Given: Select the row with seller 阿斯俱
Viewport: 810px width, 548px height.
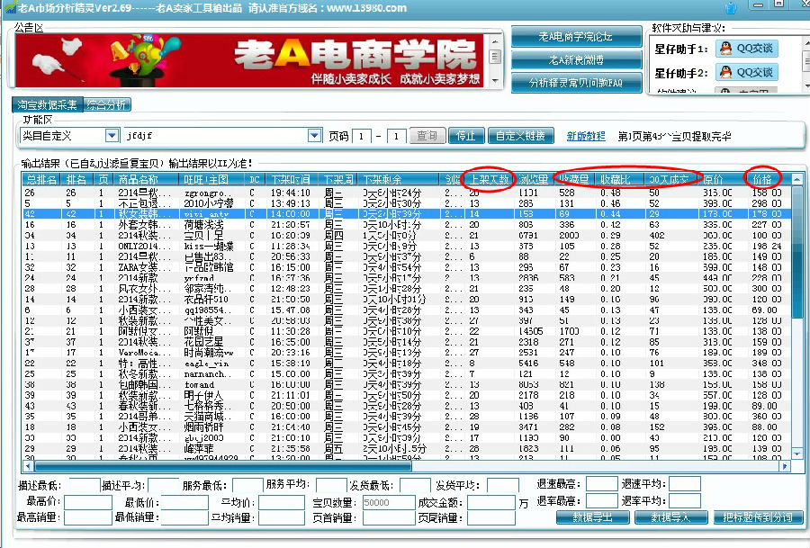Looking at the screenshot, I should (x=406, y=331).
